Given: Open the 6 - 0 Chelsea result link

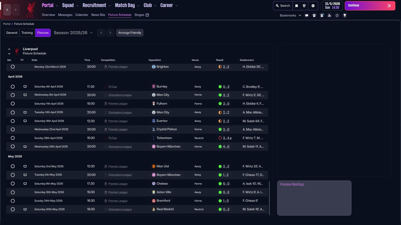Looking at the screenshot, I should 226,184.
